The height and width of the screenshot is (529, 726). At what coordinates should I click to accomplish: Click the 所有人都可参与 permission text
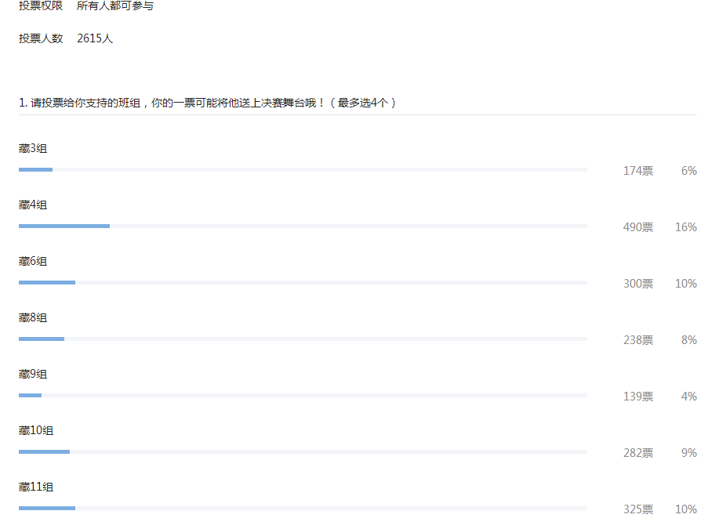tap(114, 6)
